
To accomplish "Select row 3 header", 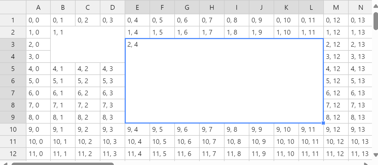I will coord(13,45).
